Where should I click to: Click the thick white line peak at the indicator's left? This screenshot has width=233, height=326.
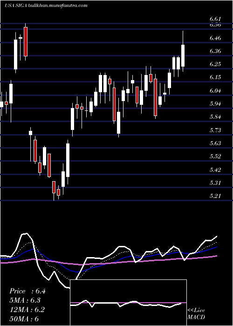pyautogui.click(x=25, y=234)
